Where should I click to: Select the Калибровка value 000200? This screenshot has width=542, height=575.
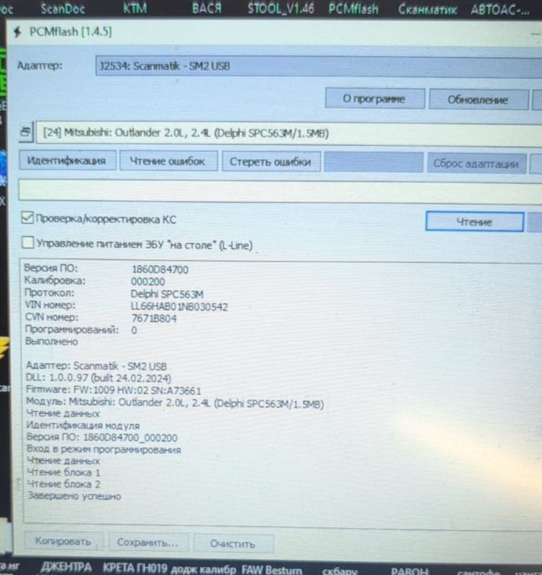click(148, 281)
